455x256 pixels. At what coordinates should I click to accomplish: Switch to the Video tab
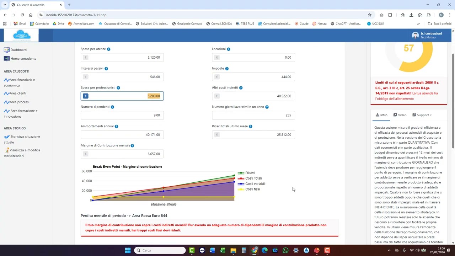click(400, 115)
